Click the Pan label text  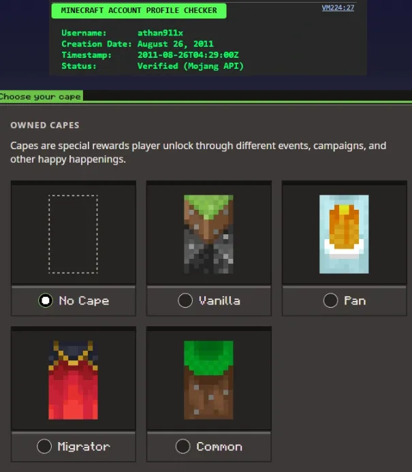pyautogui.click(x=355, y=301)
